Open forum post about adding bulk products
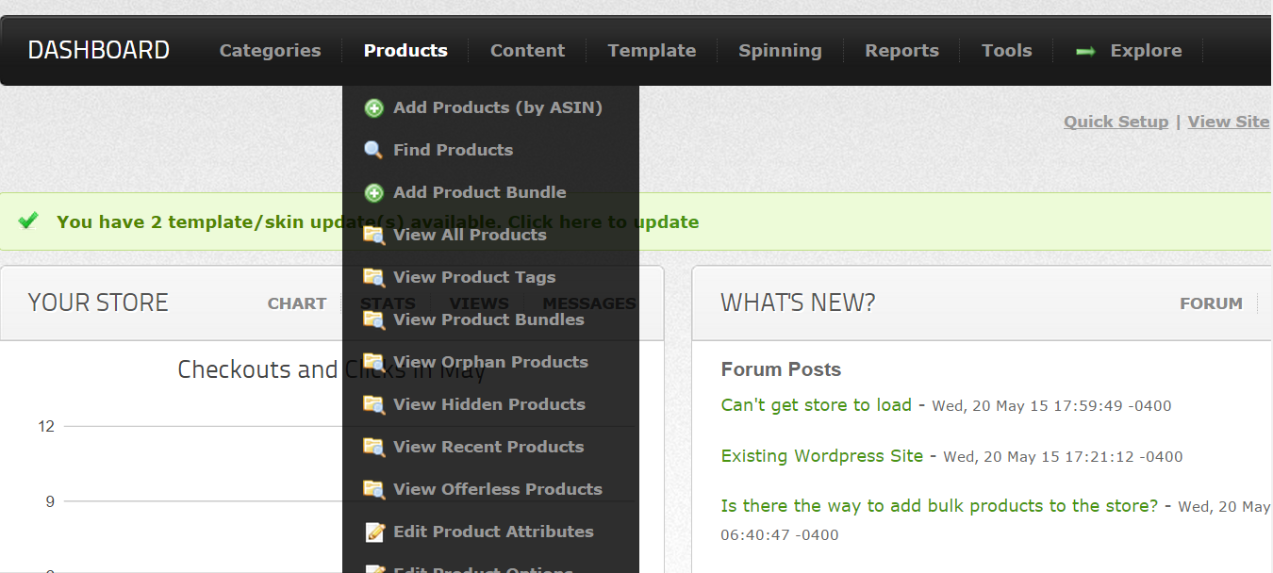 click(x=939, y=506)
